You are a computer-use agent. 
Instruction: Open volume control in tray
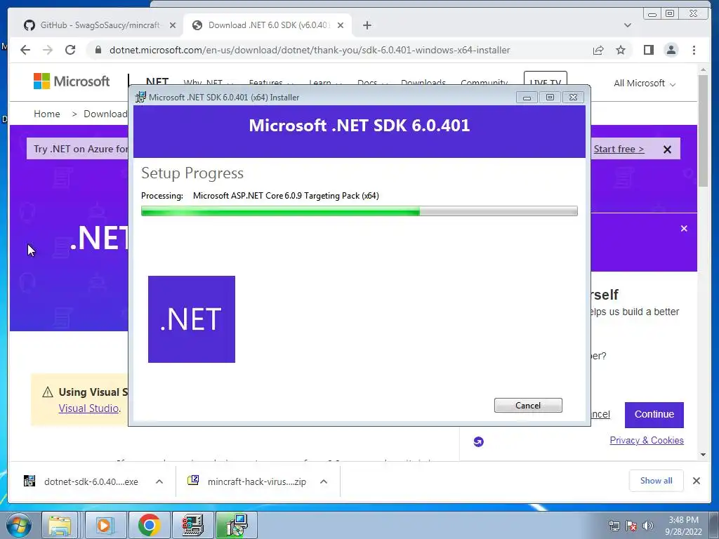tap(647, 526)
